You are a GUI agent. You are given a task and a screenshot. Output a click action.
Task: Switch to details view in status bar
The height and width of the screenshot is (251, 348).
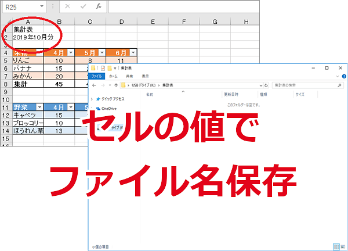point(336,246)
